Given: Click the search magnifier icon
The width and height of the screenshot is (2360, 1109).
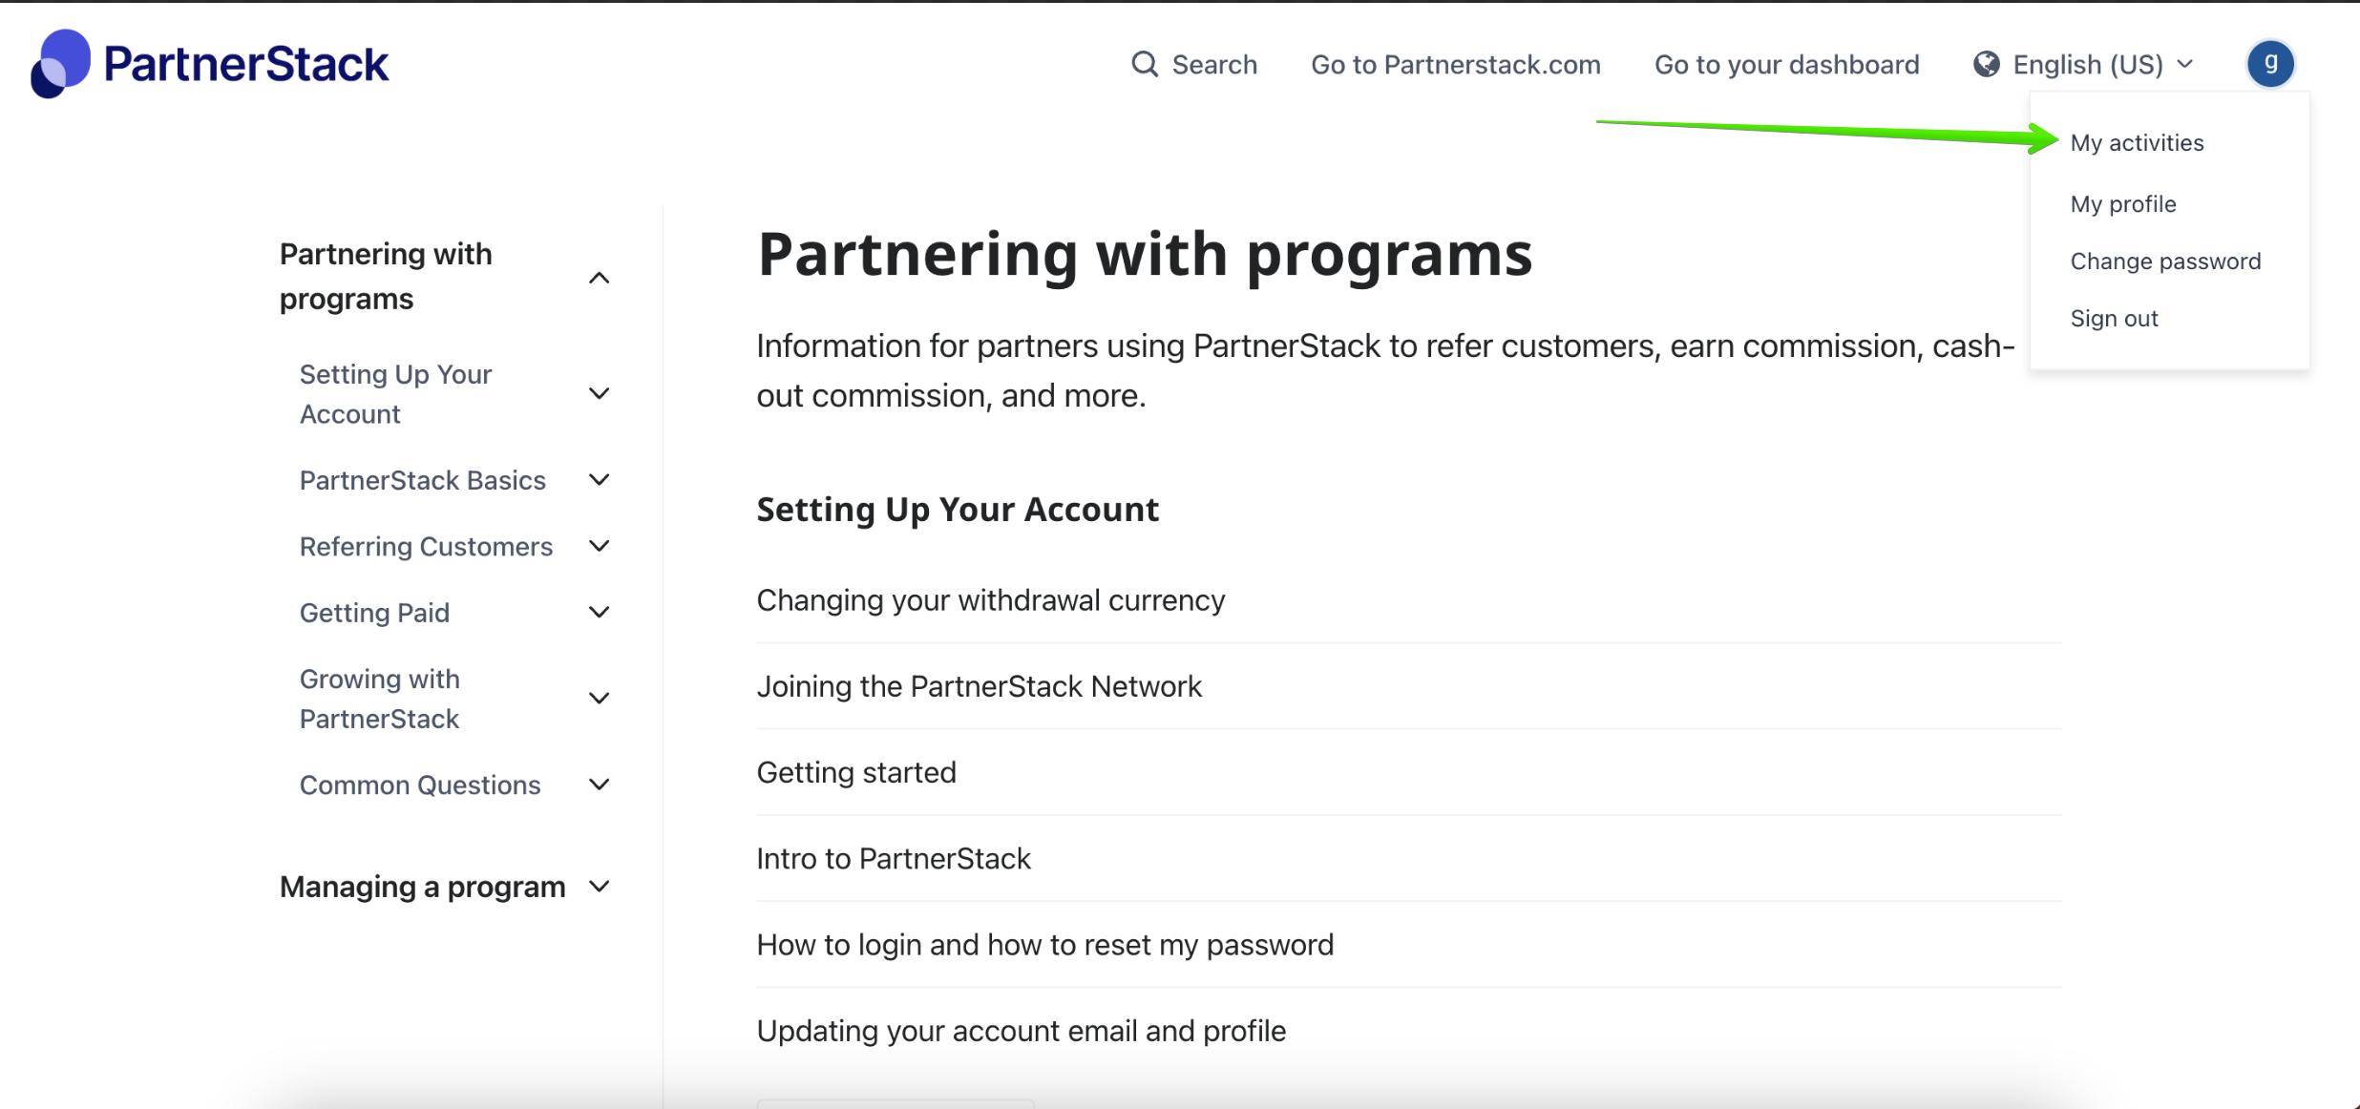Looking at the screenshot, I should click(1145, 64).
